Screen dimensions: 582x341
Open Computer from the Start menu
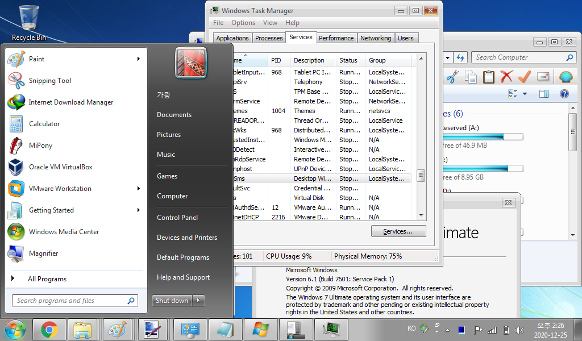pos(172,196)
